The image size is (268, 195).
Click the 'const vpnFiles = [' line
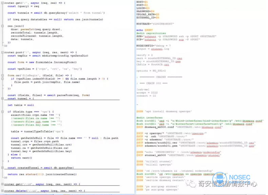point(44,69)
